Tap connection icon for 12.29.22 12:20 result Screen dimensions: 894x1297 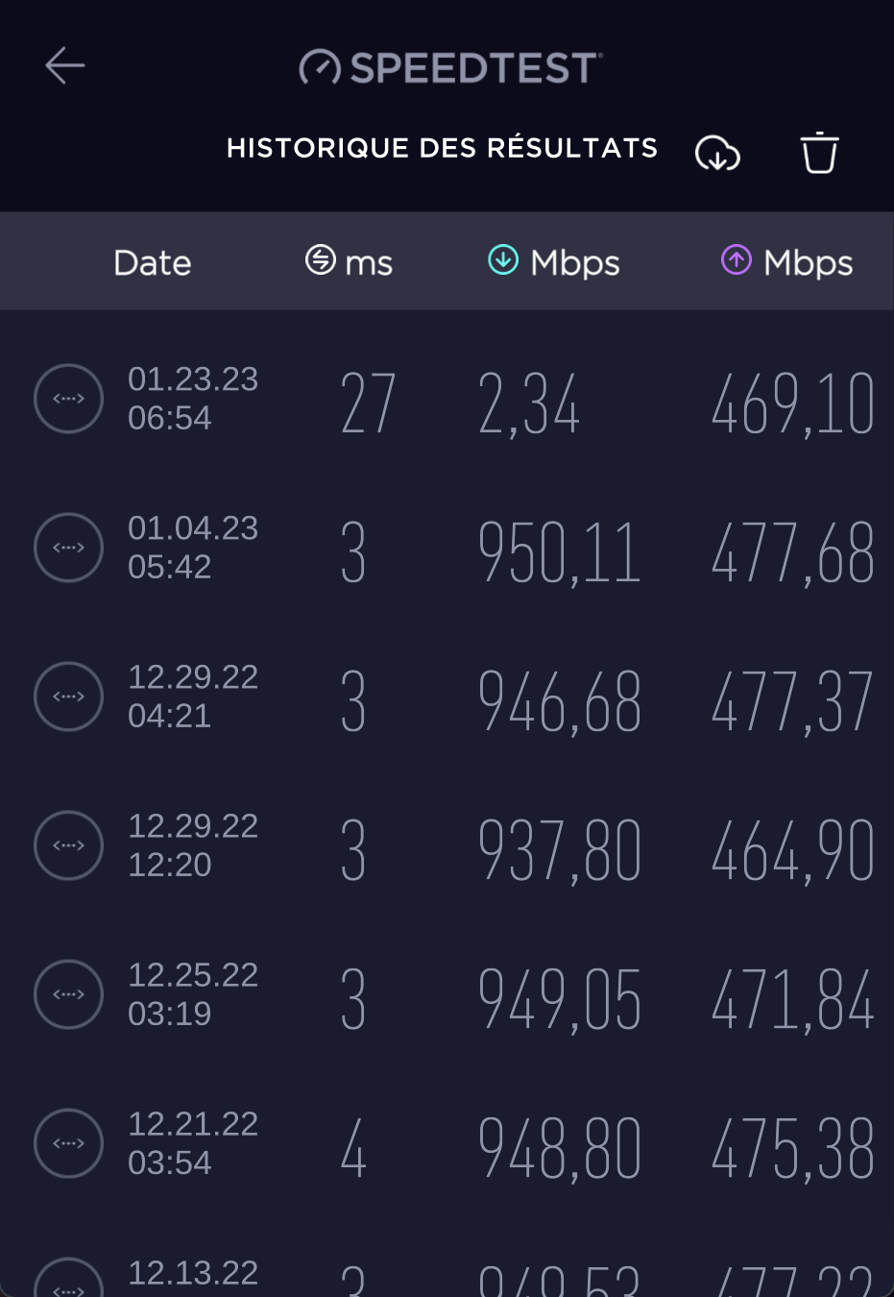(68, 845)
